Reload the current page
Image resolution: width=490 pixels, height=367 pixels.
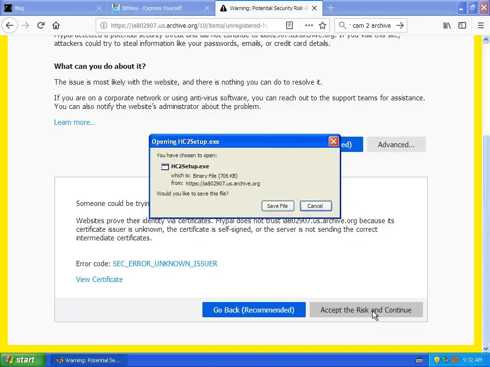coord(41,25)
